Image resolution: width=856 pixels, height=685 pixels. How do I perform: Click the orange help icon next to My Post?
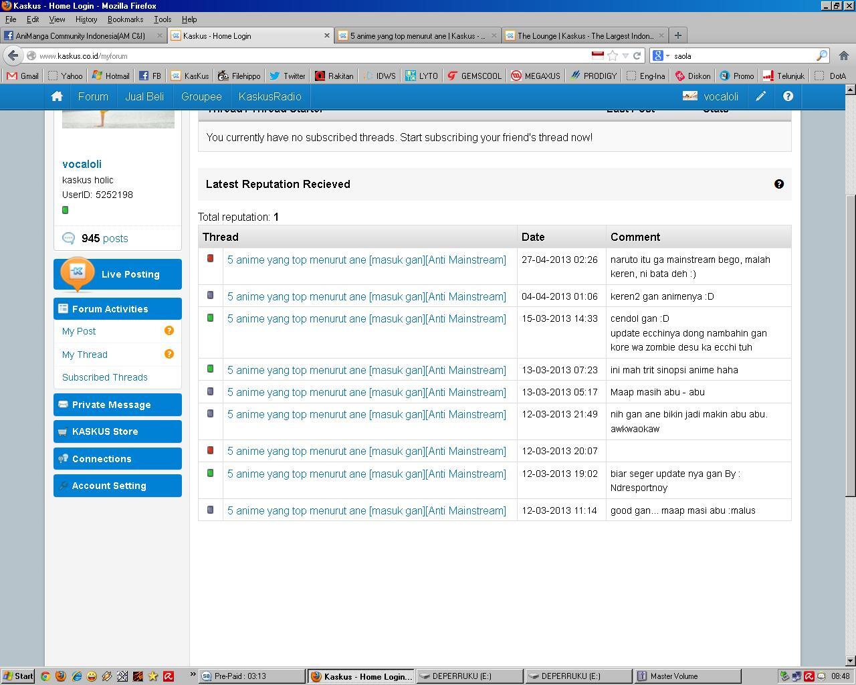click(169, 330)
